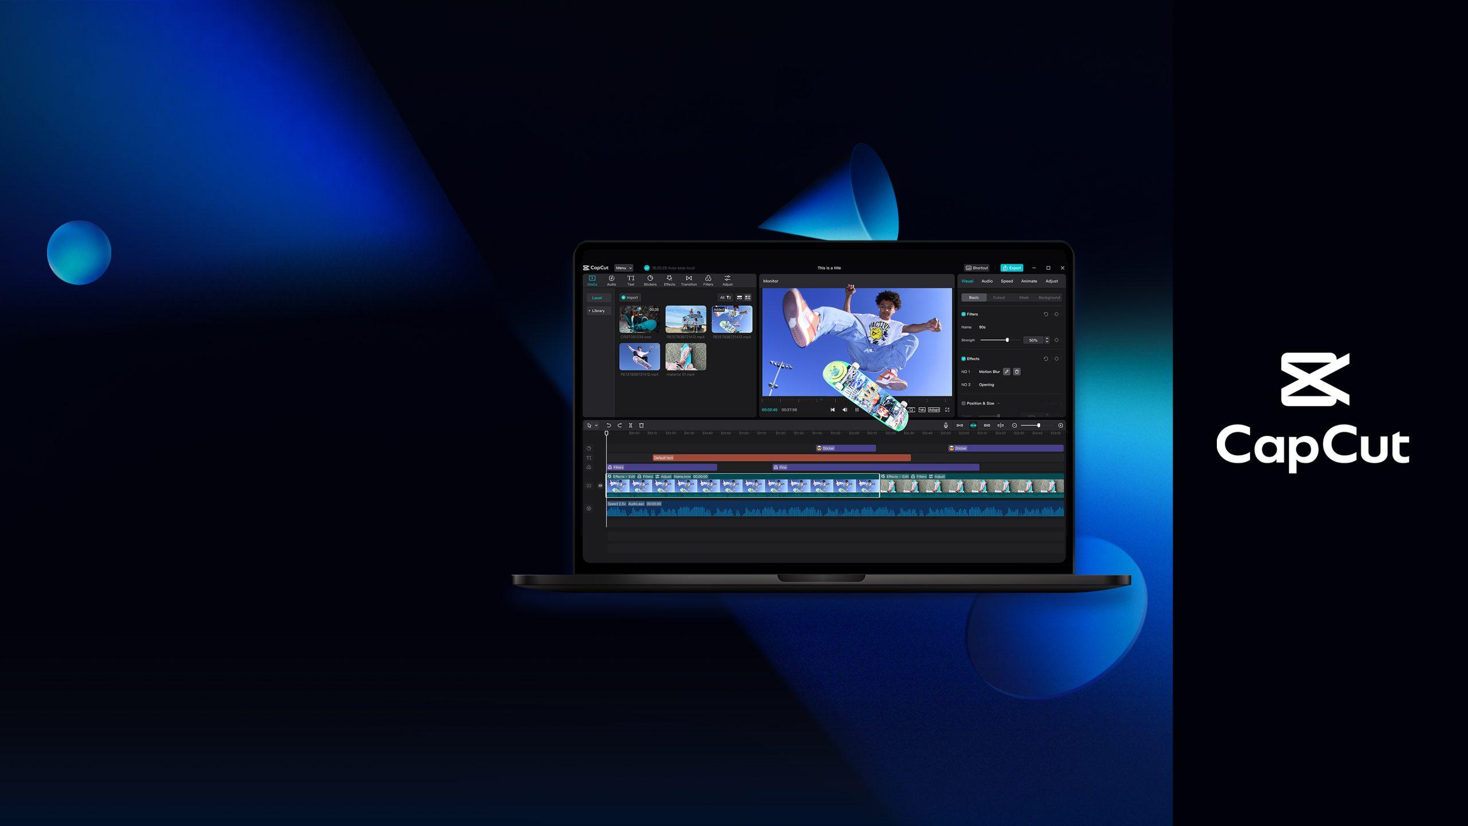
Task: Open the selection tool dropdown arrow
Action: (596, 426)
